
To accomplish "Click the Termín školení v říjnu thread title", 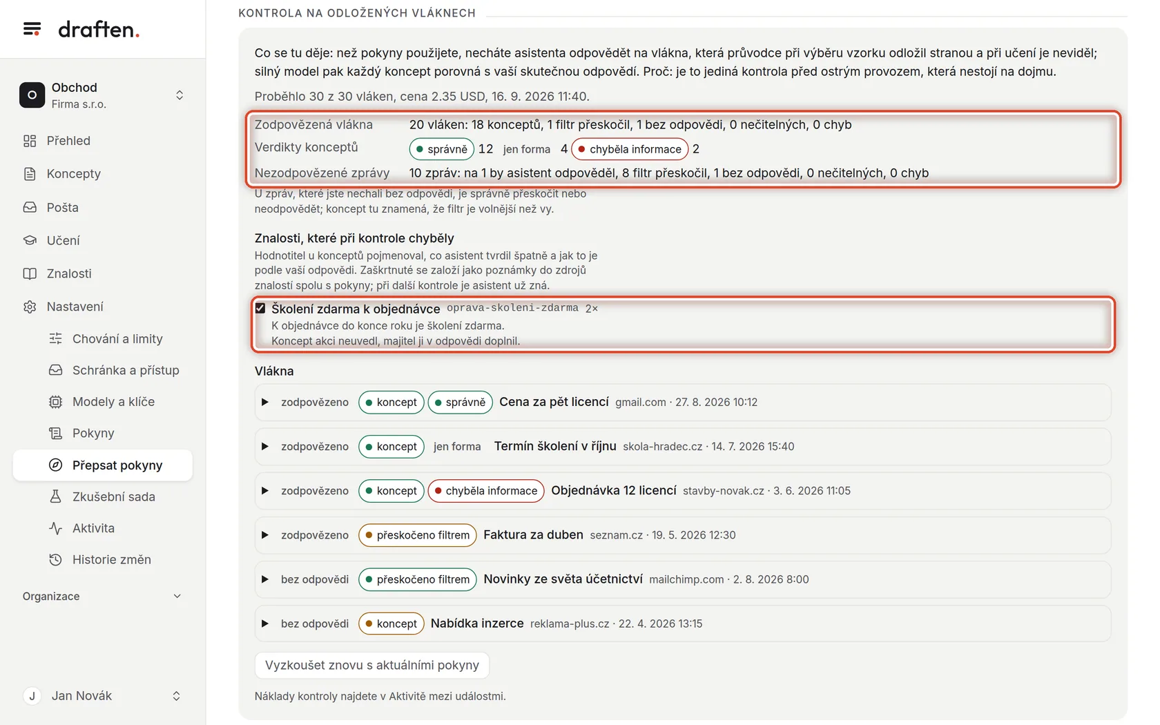I will pos(555,446).
